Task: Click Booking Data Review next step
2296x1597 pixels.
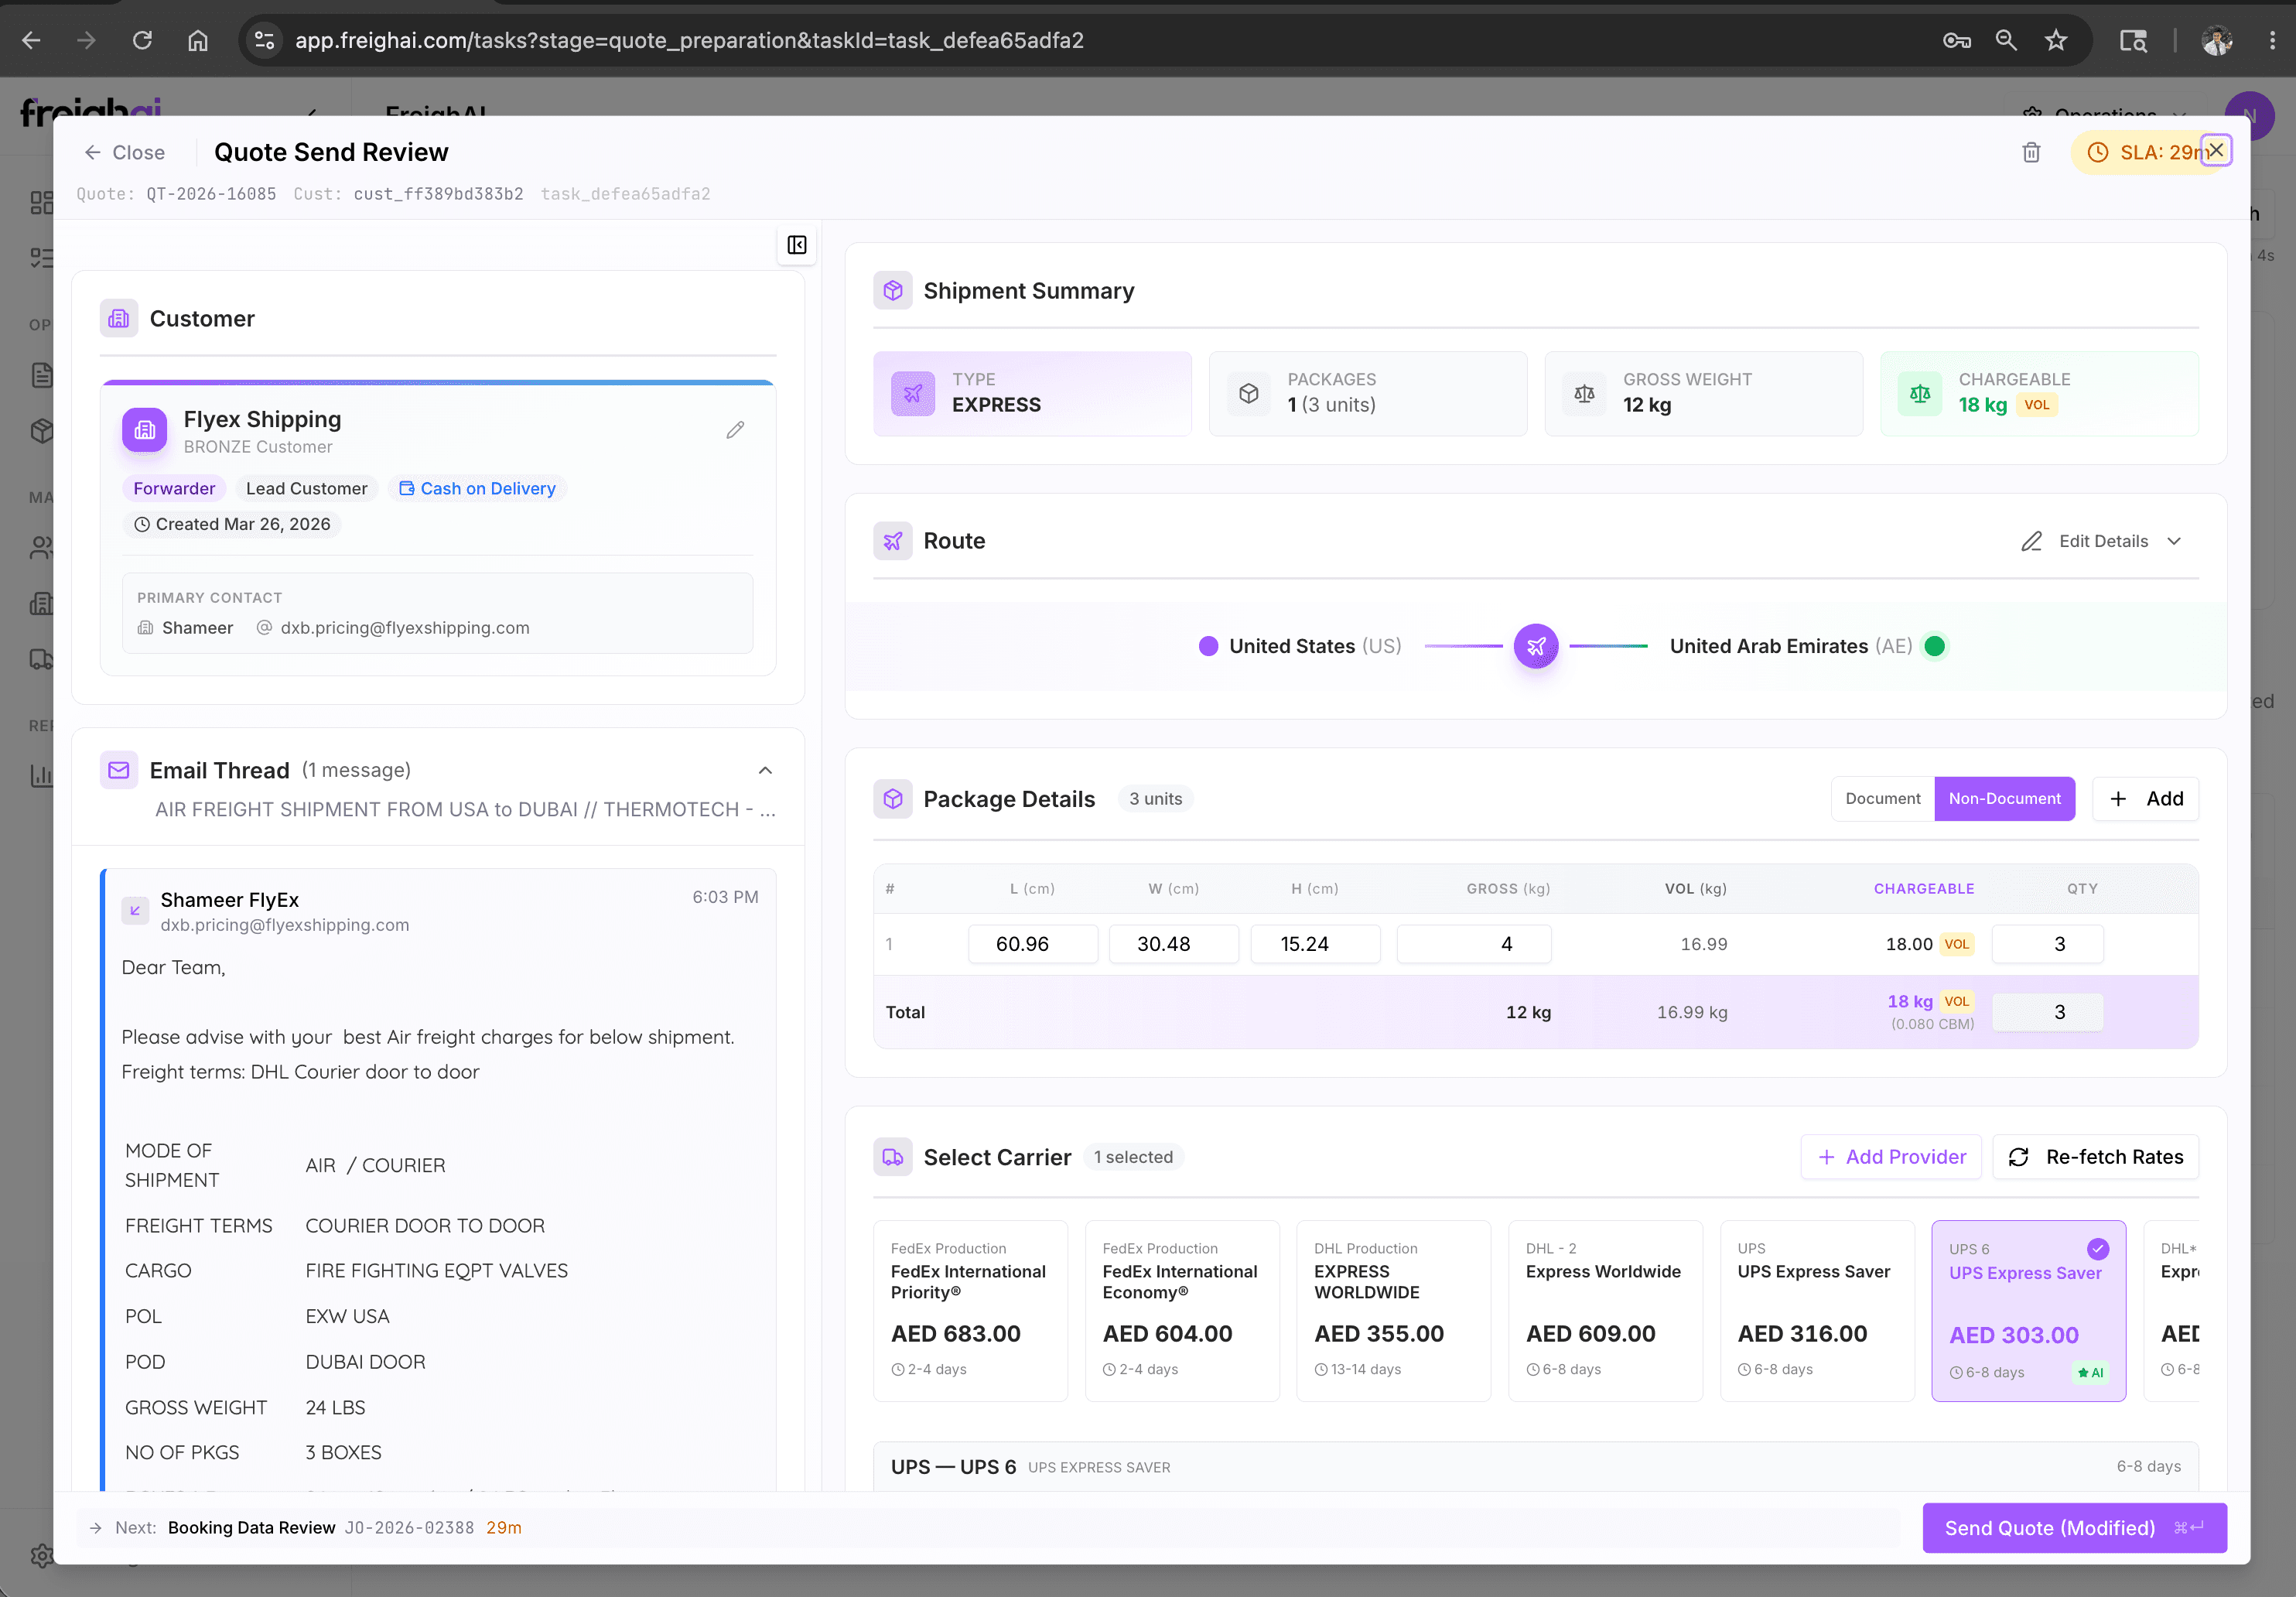Action: (251, 1528)
